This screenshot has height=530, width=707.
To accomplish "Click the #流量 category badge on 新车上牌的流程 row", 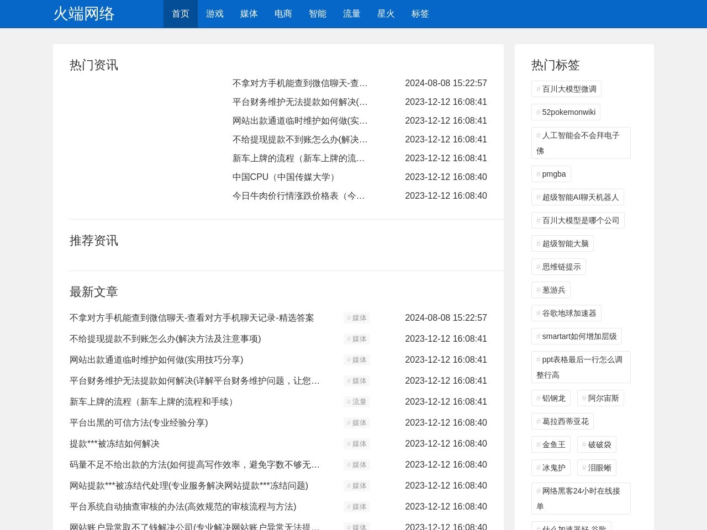I will point(356,402).
